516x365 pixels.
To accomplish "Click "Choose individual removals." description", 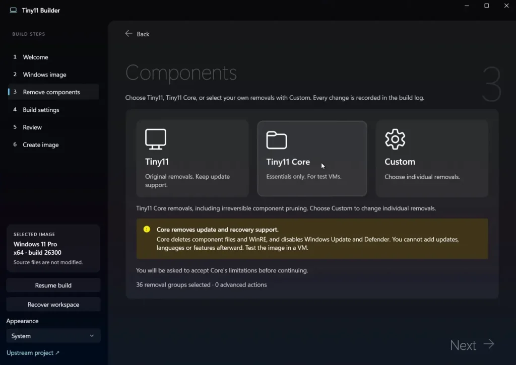I will tap(422, 177).
